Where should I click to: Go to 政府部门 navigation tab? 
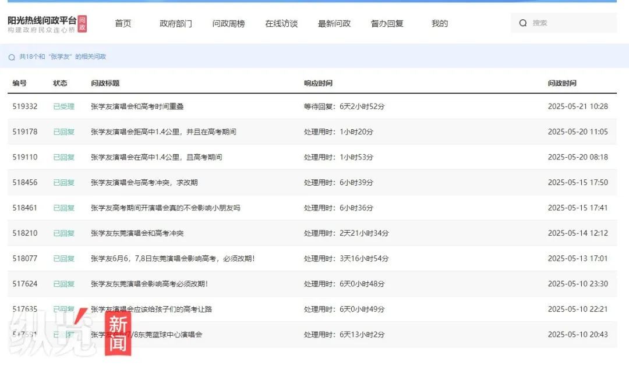tap(176, 24)
